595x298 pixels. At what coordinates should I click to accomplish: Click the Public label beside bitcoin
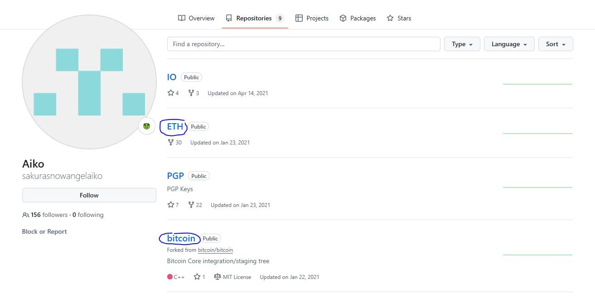click(x=210, y=239)
